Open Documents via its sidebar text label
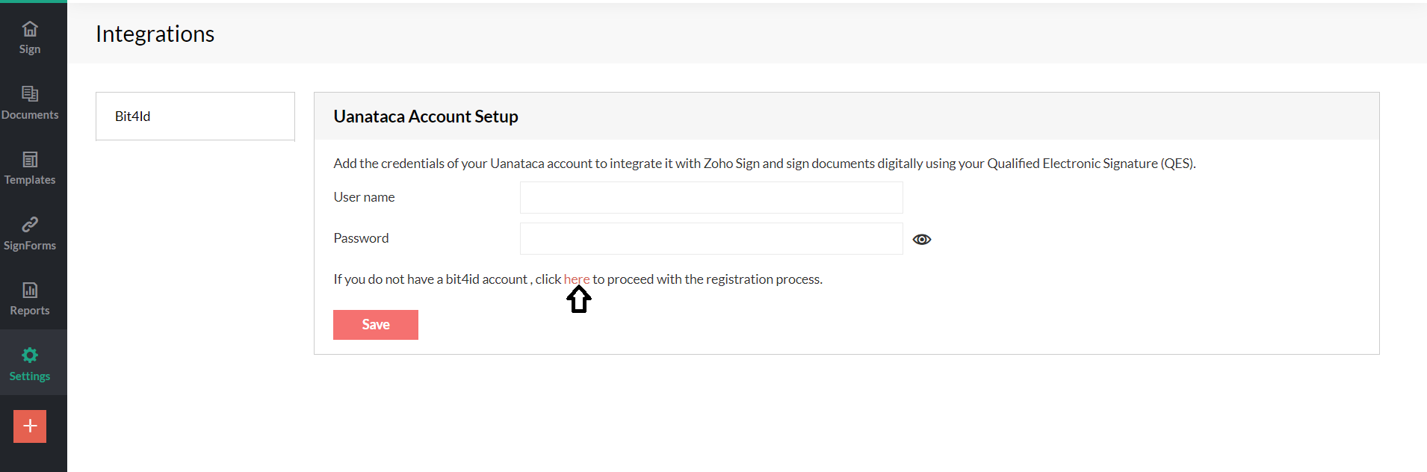This screenshot has width=1427, height=472. coord(30,115)
